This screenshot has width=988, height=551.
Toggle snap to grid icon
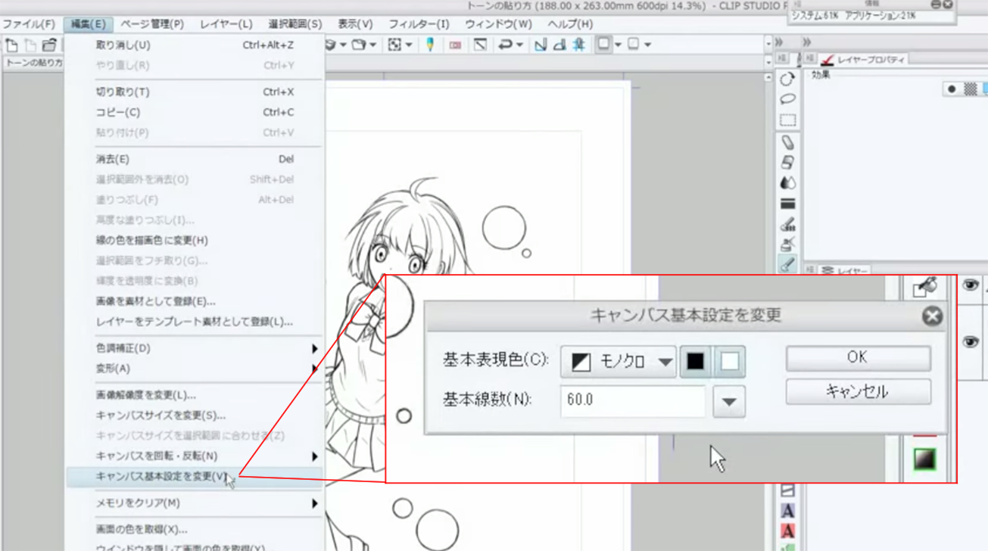pyautogui.click(x=578, y=45)
